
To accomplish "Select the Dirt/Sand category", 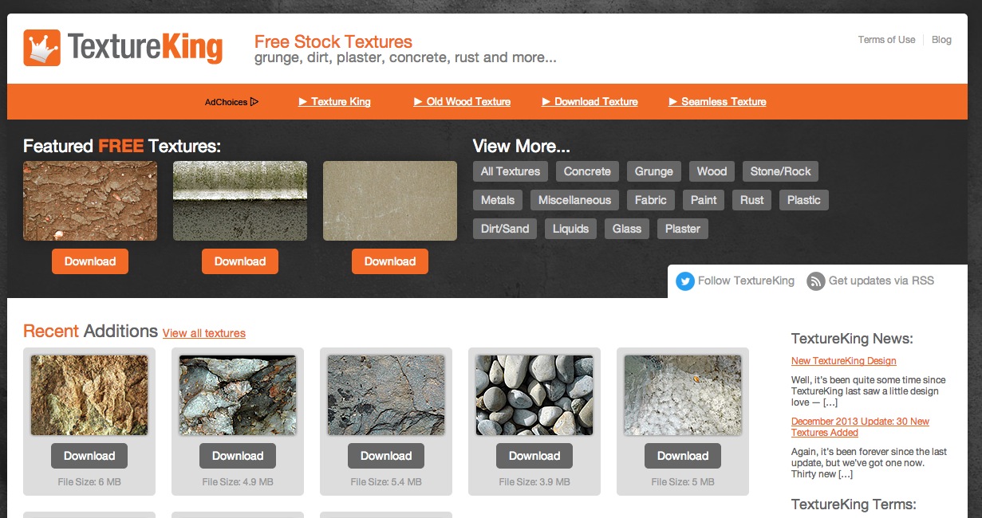I will (505, 229).
